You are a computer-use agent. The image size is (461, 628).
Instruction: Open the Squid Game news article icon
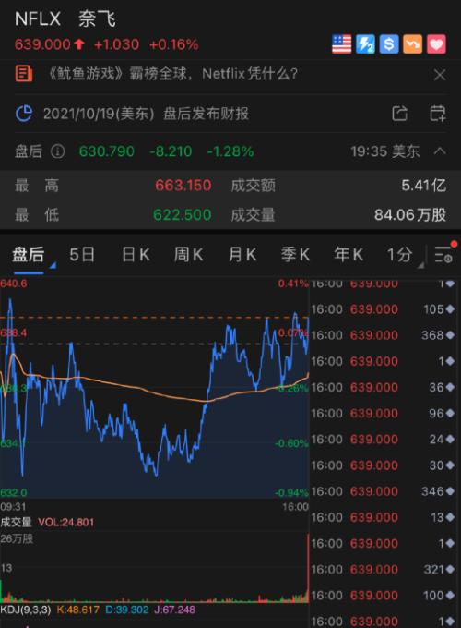click(24, 74)
